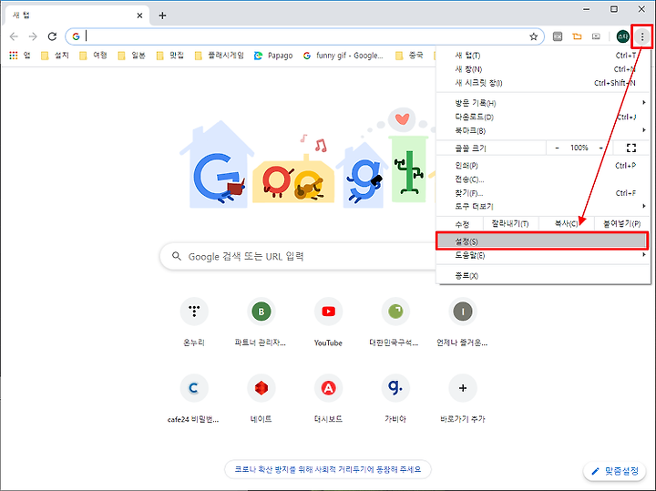Open the 가비아 shortcut tile
The image size is (656, 491).
(395, 399)
